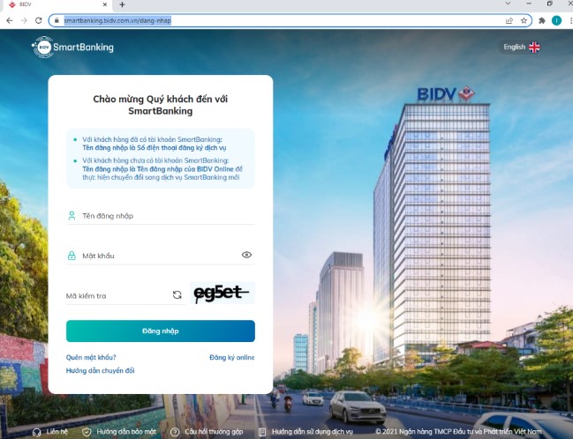This screenshot has width=573, height=439.
Task: Switch language to English
Action: (x=522, y=47)
